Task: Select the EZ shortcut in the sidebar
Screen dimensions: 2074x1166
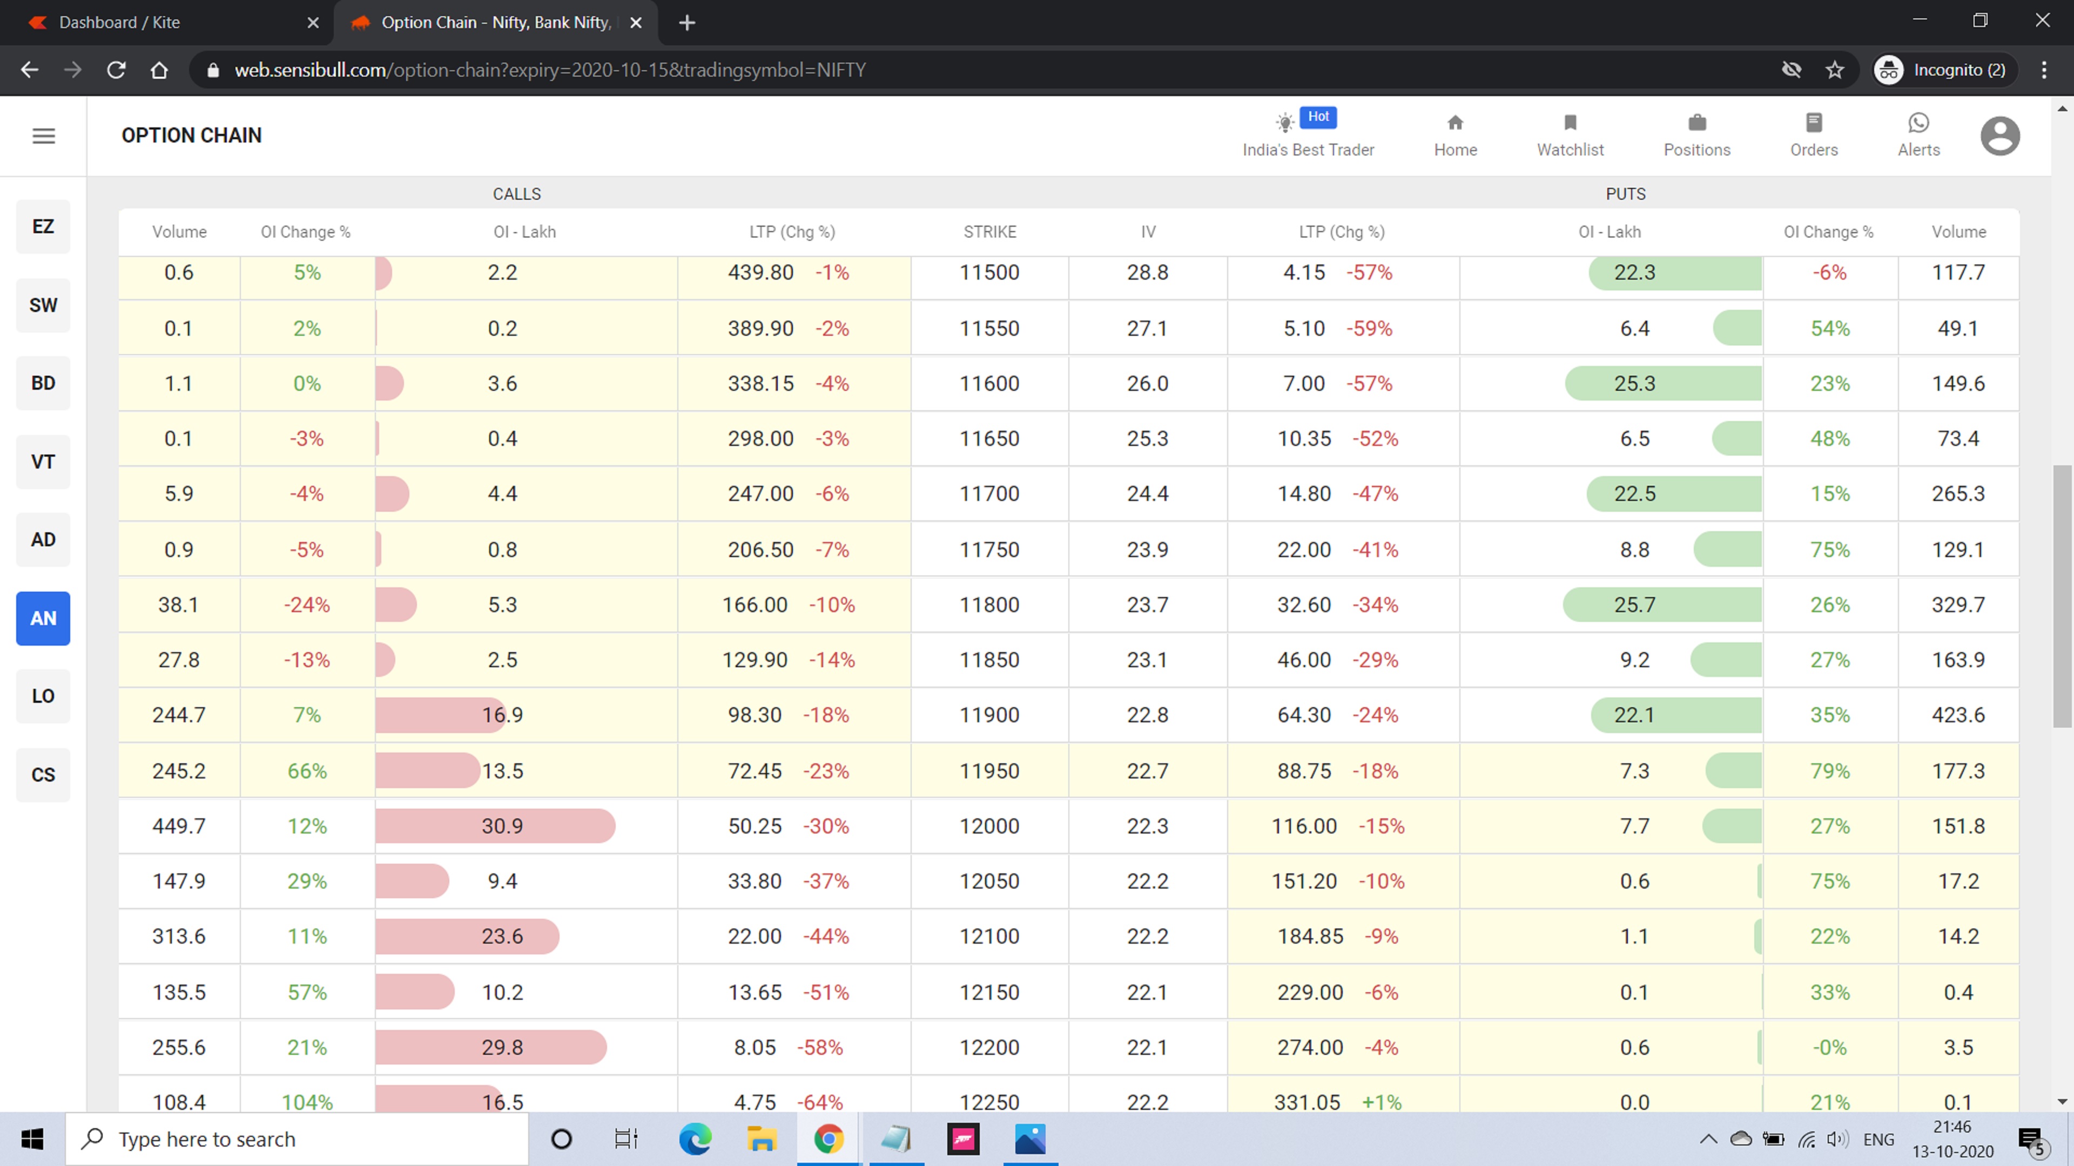Action: pos(43,226)
